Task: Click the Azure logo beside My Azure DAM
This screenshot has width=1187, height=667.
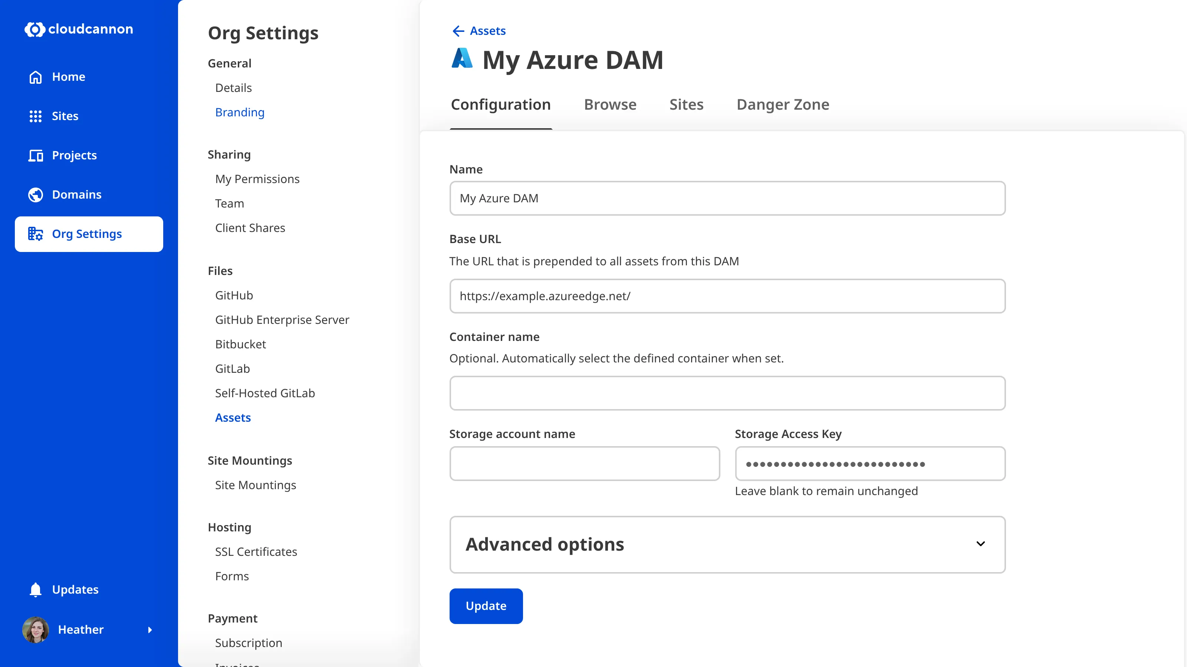Action: coord(462,58)
